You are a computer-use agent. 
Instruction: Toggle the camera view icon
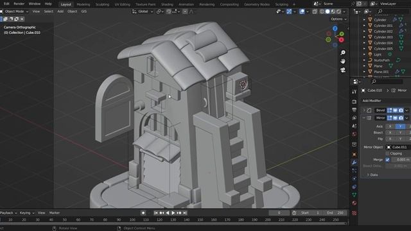[x=343, y=70]
